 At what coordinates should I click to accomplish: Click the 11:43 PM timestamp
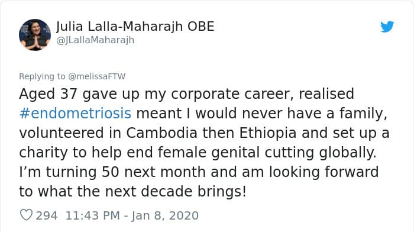point(92,215)
